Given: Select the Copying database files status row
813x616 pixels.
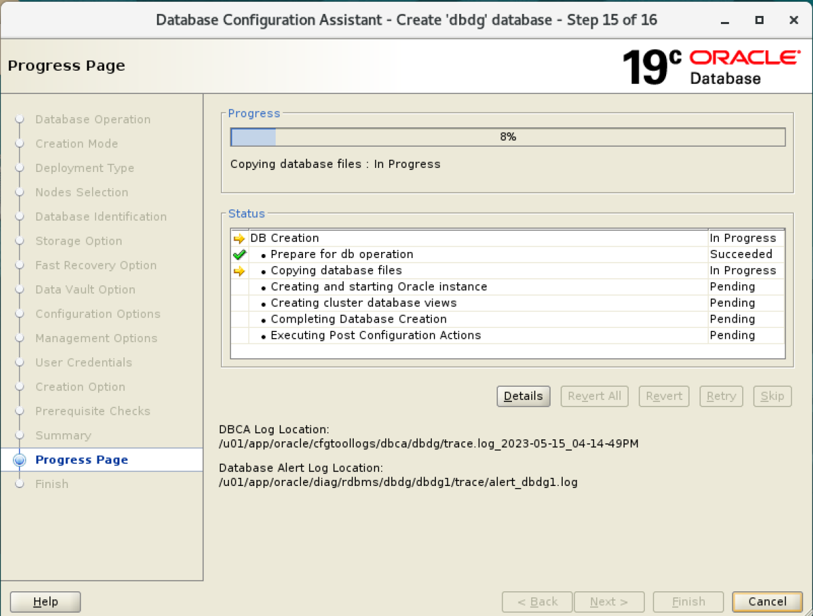Looking at the screenshot, I should (x=508, y=271).
